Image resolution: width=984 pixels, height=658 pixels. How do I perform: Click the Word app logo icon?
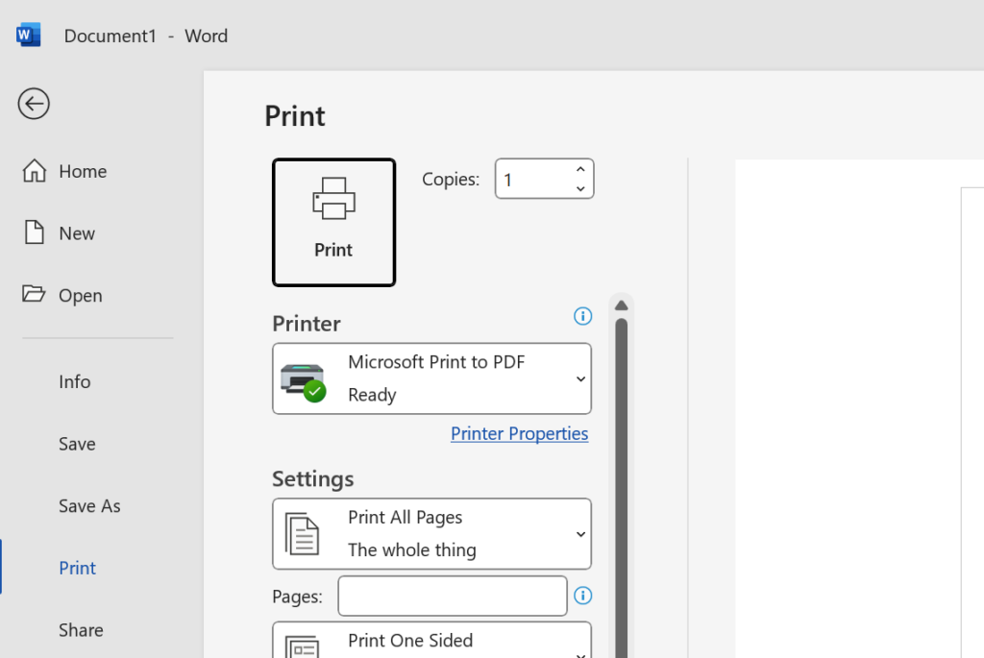[x=28, y=36]
